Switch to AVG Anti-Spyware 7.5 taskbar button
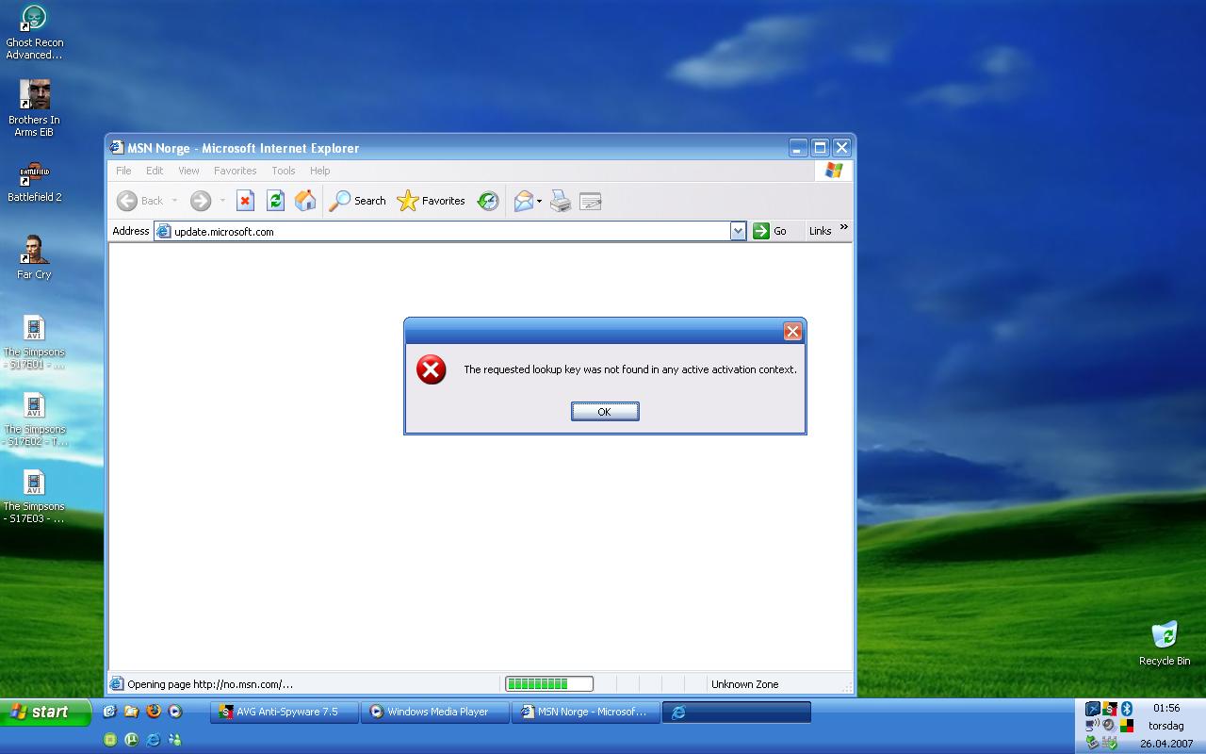 pyautogui.click(x=285, y=712)
